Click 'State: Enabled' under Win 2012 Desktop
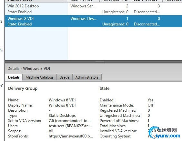 click(19, 12)
